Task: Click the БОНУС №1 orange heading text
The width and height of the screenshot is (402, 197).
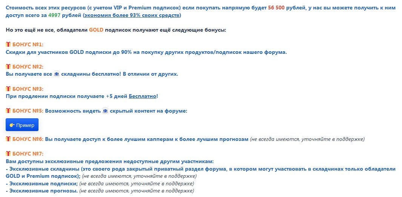Action: coord(28,44)
